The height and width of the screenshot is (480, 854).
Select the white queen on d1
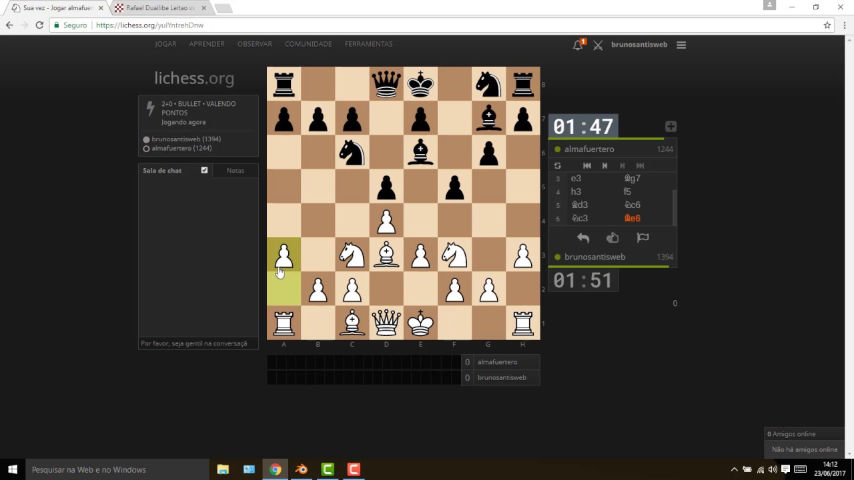[x=386, y=323]
